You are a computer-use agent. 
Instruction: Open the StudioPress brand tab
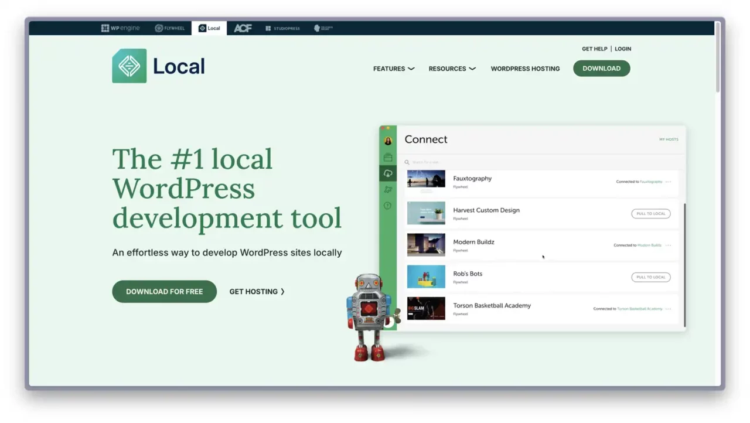[x=282, y=28]
